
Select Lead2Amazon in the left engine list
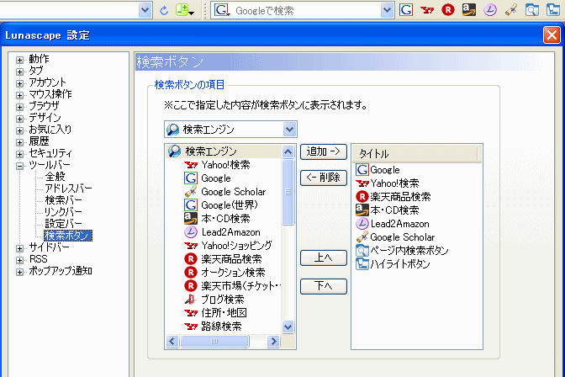click(x=222, y=232)
